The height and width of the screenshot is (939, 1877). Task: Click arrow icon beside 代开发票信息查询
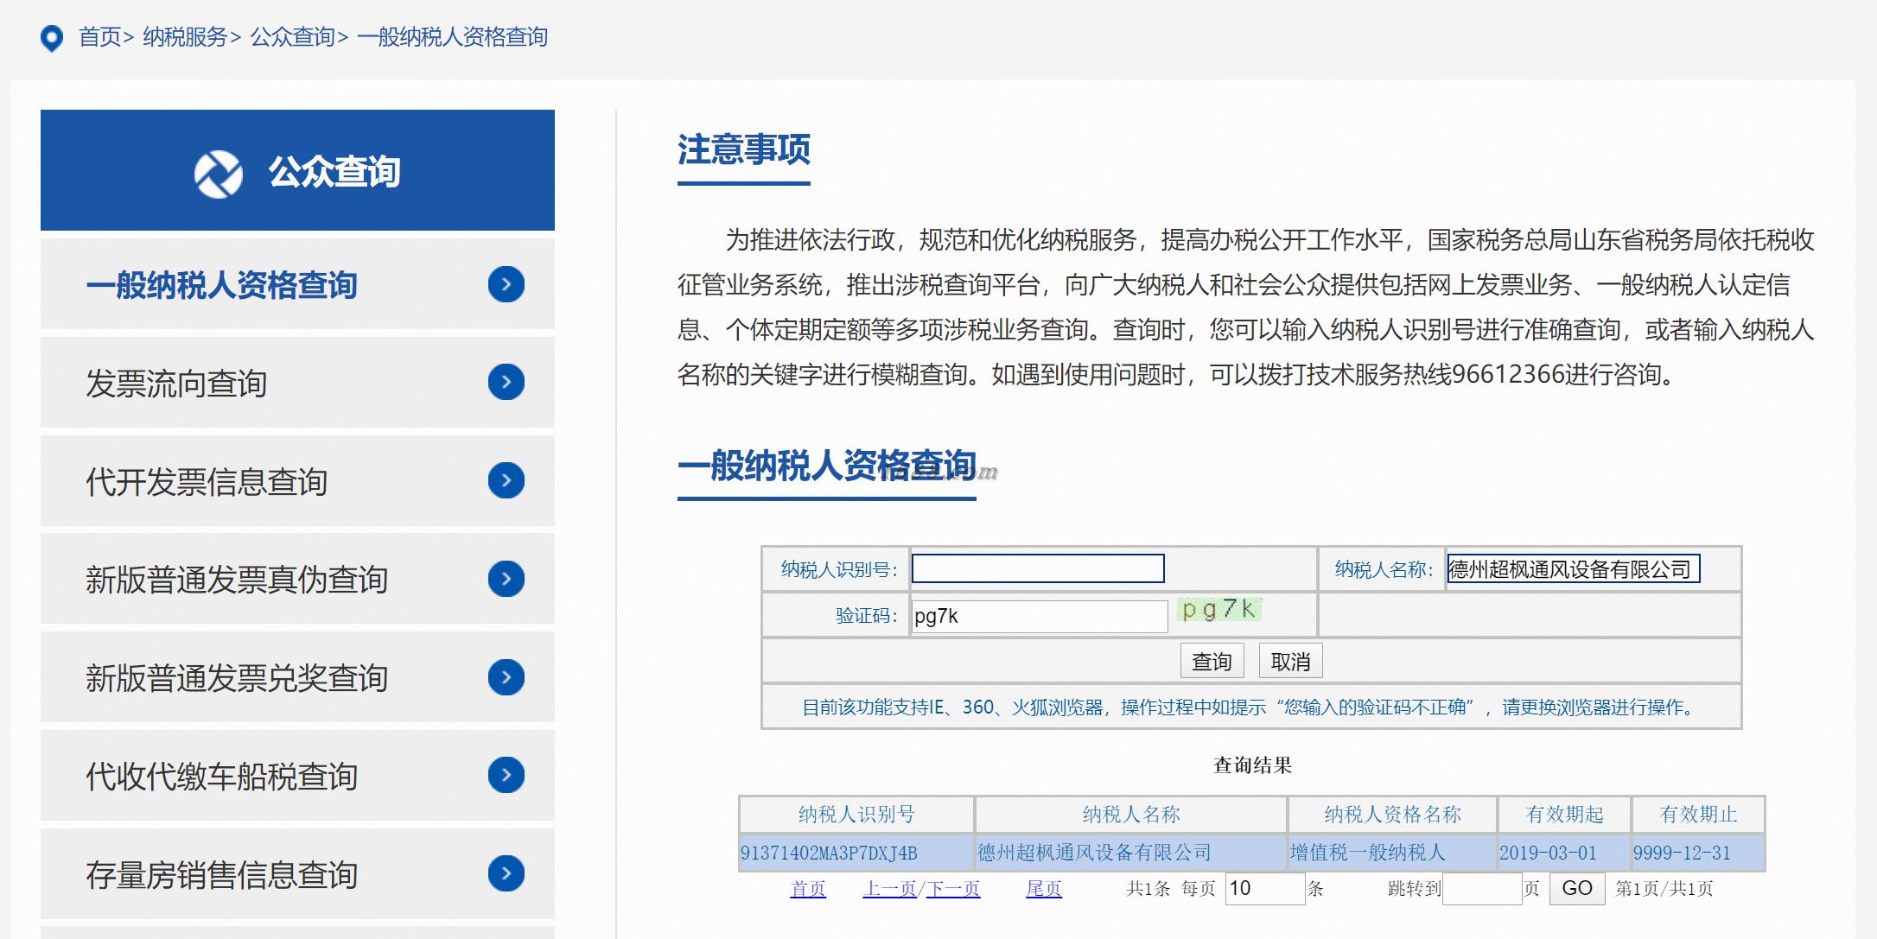[x=506, y=480]
